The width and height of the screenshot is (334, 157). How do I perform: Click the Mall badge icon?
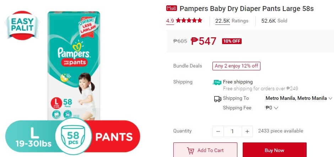tap(172, 8)
